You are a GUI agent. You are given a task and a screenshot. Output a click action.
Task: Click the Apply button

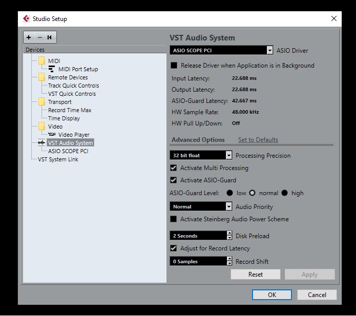(310, 274)
